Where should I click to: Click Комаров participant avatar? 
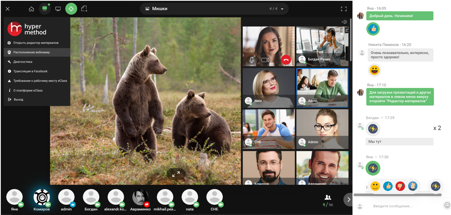click(x=42, y=197)
